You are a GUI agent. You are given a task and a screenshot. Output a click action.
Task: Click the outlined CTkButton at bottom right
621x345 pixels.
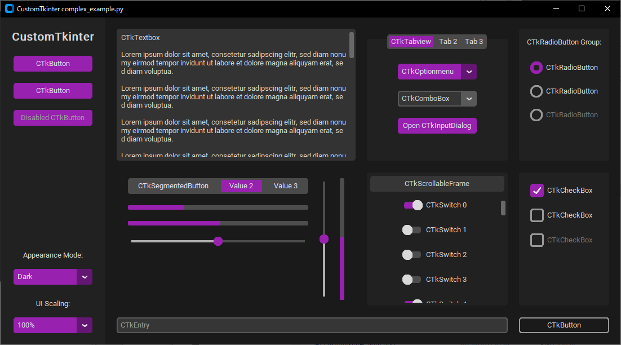point(564,325)
